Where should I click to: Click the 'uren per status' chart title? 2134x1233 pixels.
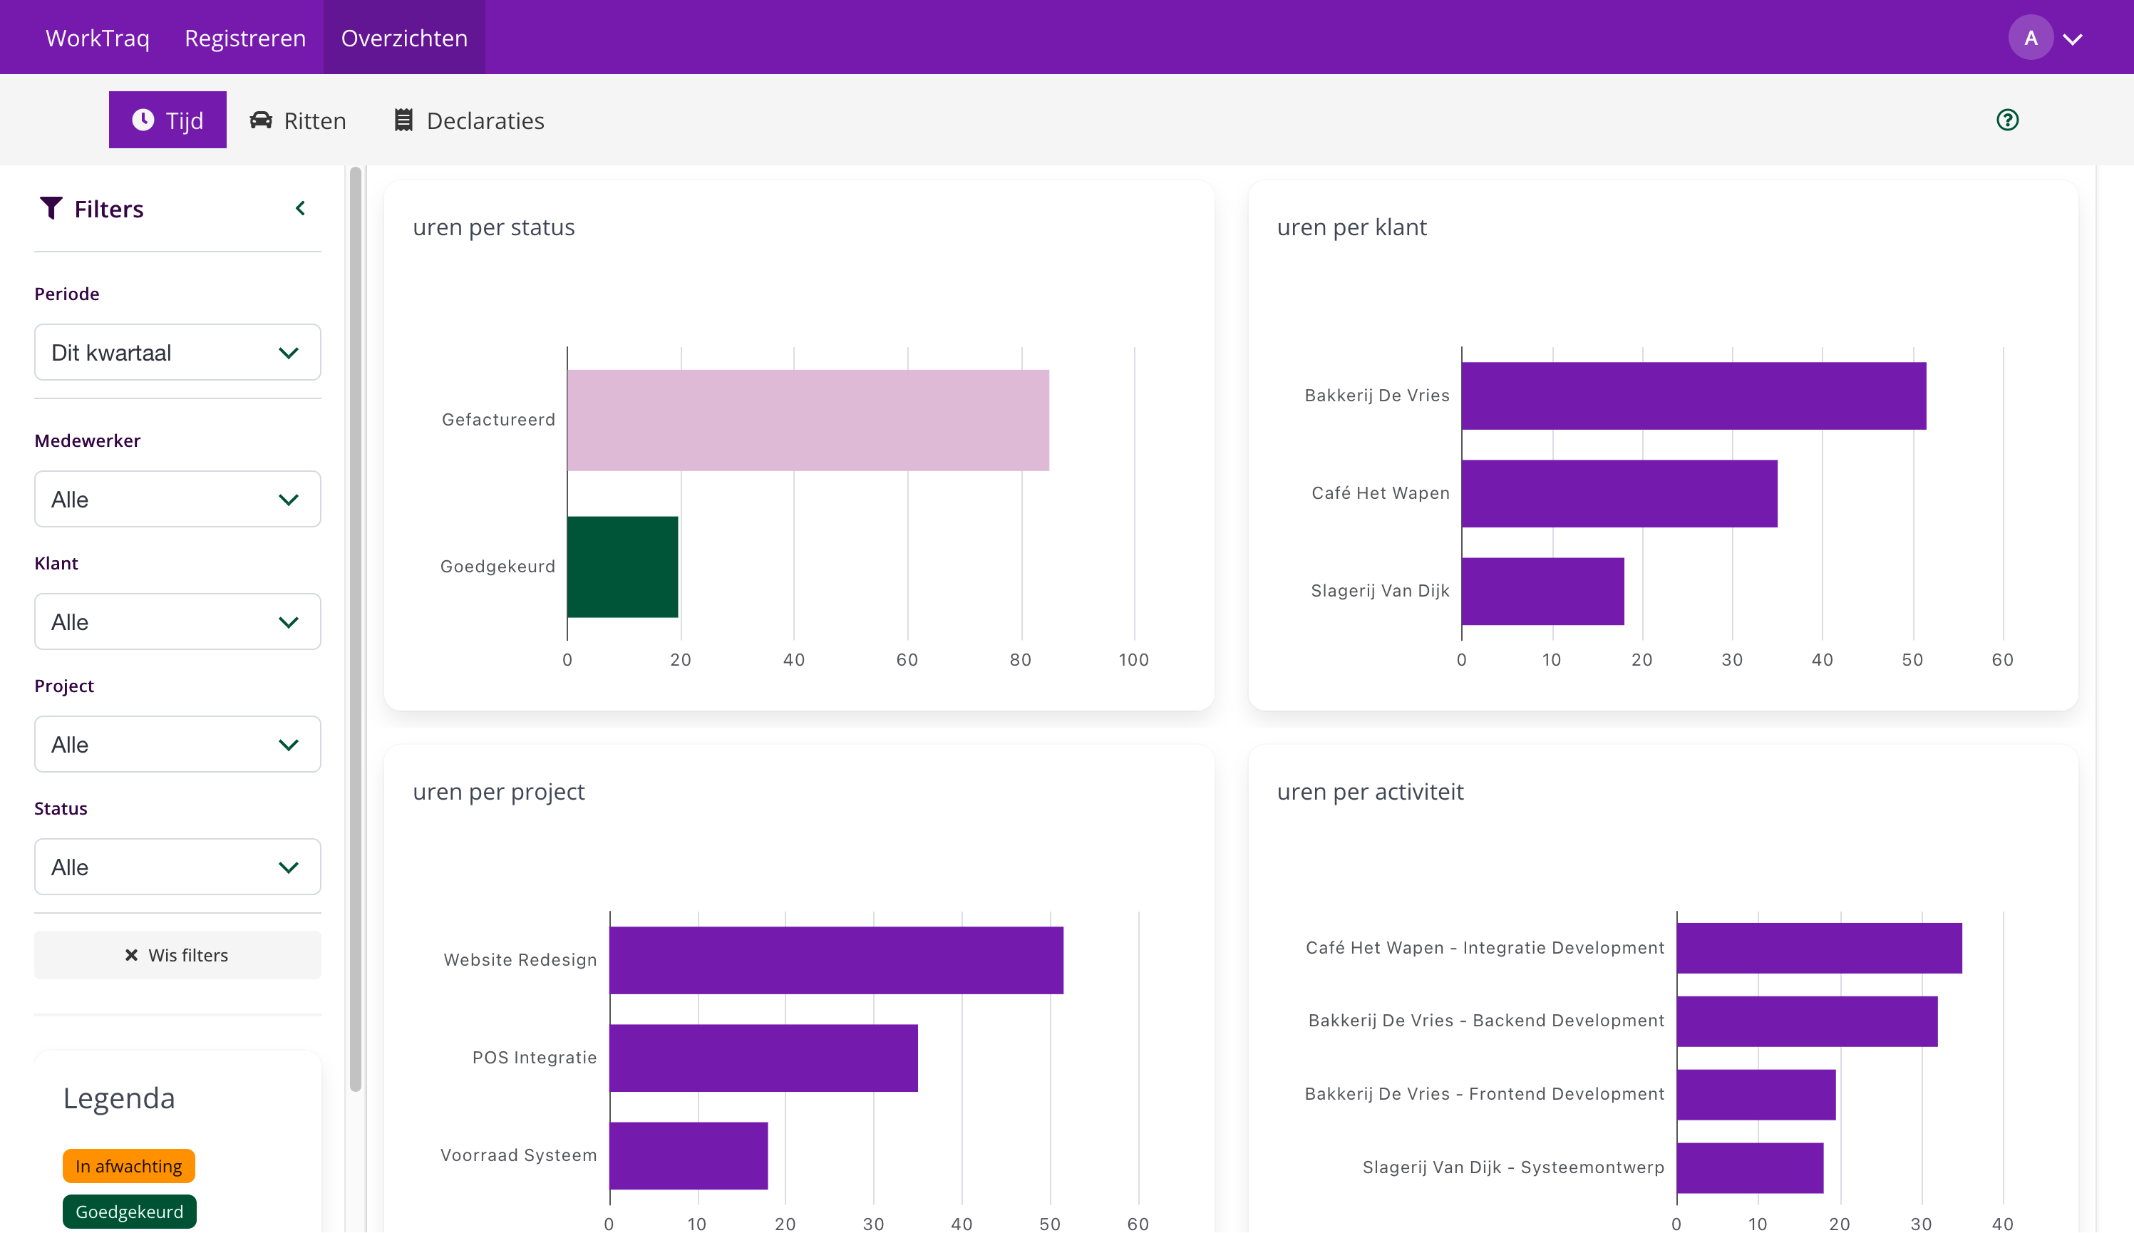[494, 228]
